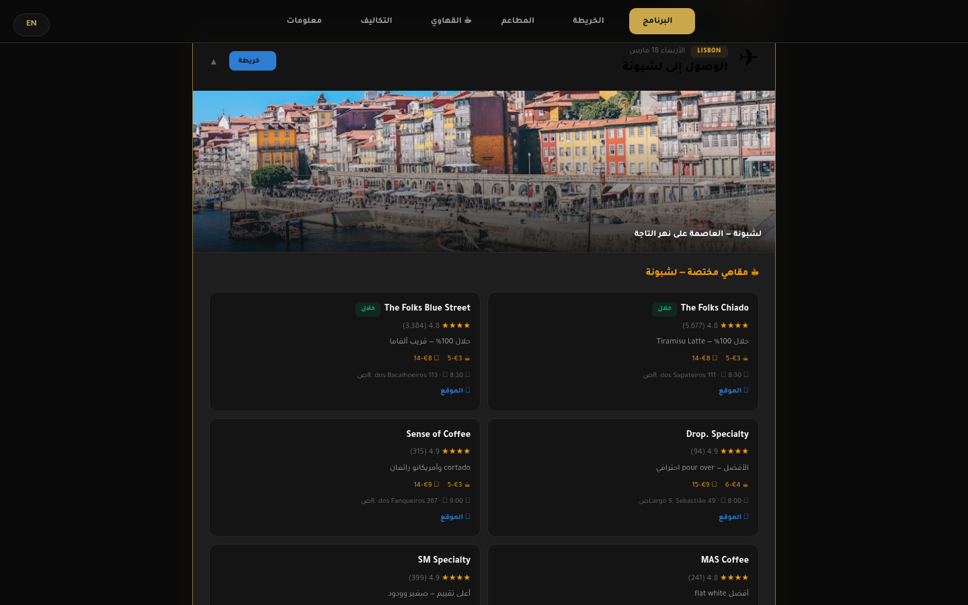Click the €9-15 price in Drop. Specialty

pos(701,485)
